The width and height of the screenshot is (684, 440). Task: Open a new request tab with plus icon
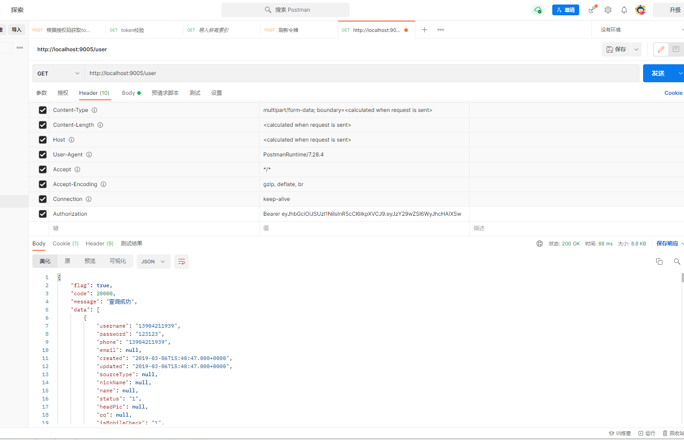coord(424,30)
